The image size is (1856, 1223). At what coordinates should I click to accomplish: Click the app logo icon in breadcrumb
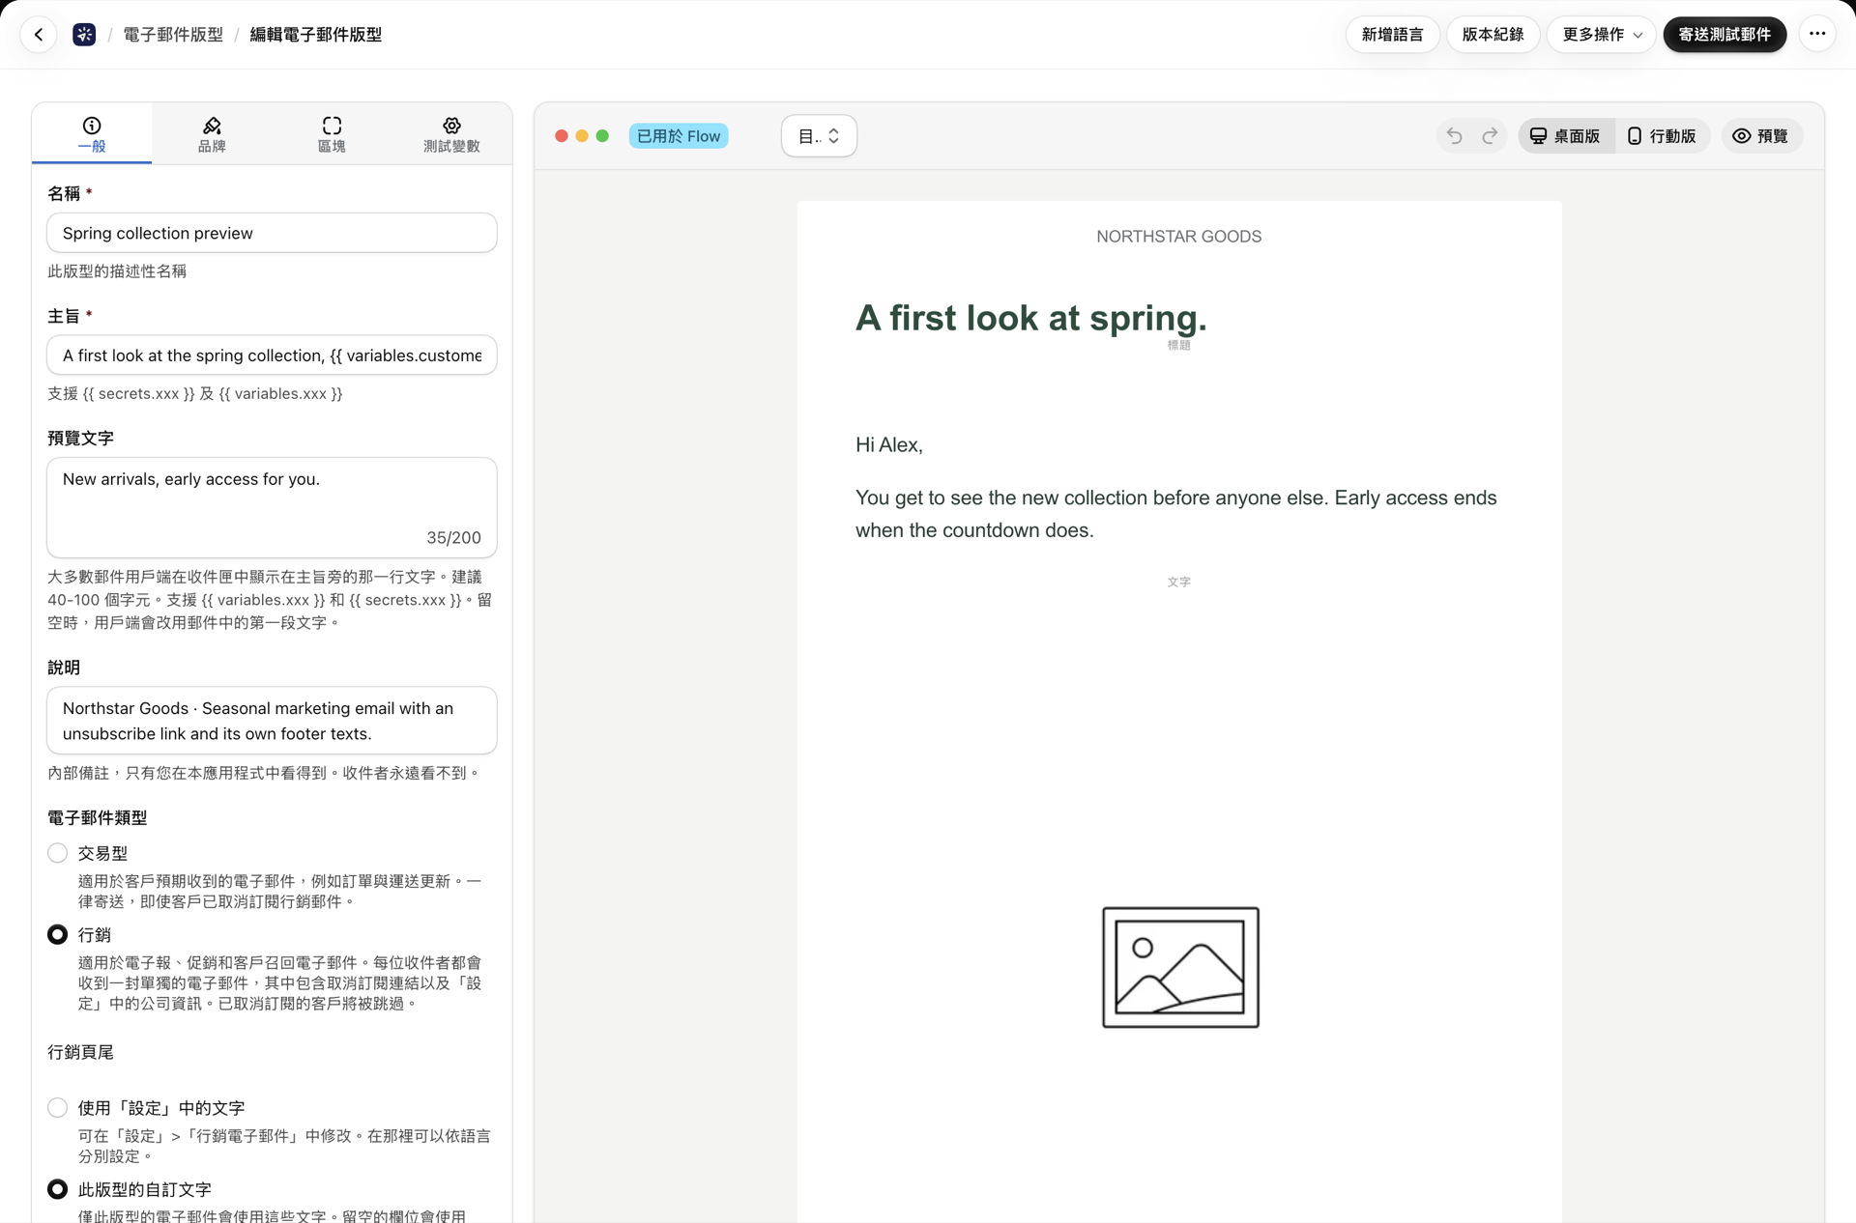coord(84,35)
